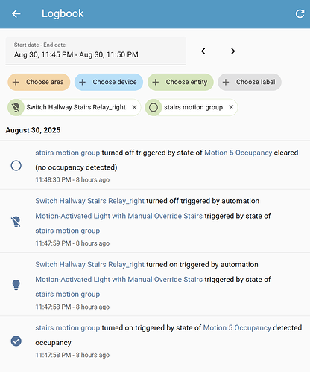Remove the stairs motion group filter chip
The height and width of the screenshot is (372, 310).
pos(231,107)
